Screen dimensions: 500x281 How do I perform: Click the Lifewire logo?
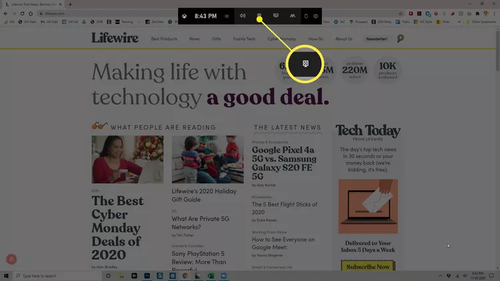115,38
